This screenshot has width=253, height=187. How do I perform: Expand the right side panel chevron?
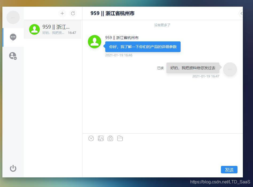(x=241, y=13)
